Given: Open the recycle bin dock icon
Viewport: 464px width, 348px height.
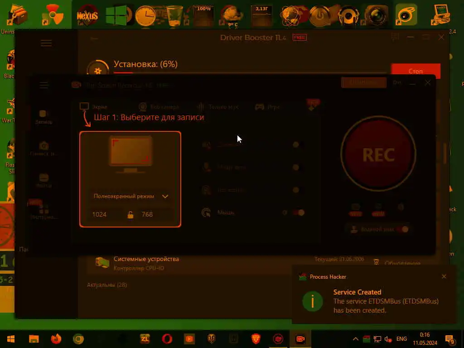Looking at the screenshot, I should 175,15.
